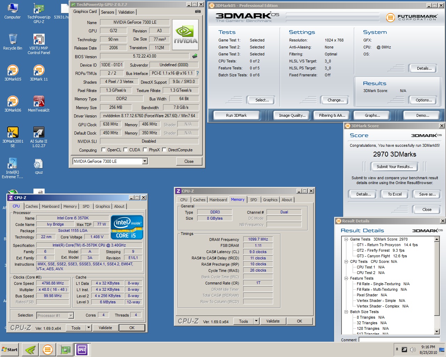This screenshot has width=446, height=357.
Task: Open AI Suite II desktop shortcut
Action: [x=39, y=137]
